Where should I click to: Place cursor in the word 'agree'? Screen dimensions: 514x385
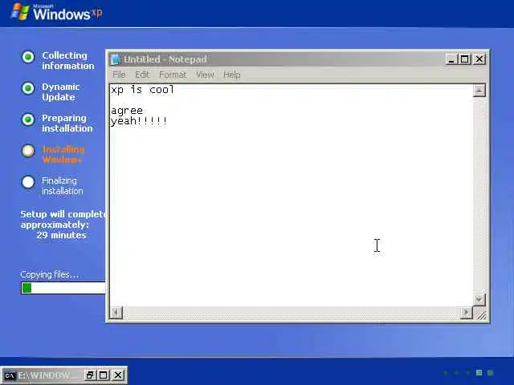point(127,111)
